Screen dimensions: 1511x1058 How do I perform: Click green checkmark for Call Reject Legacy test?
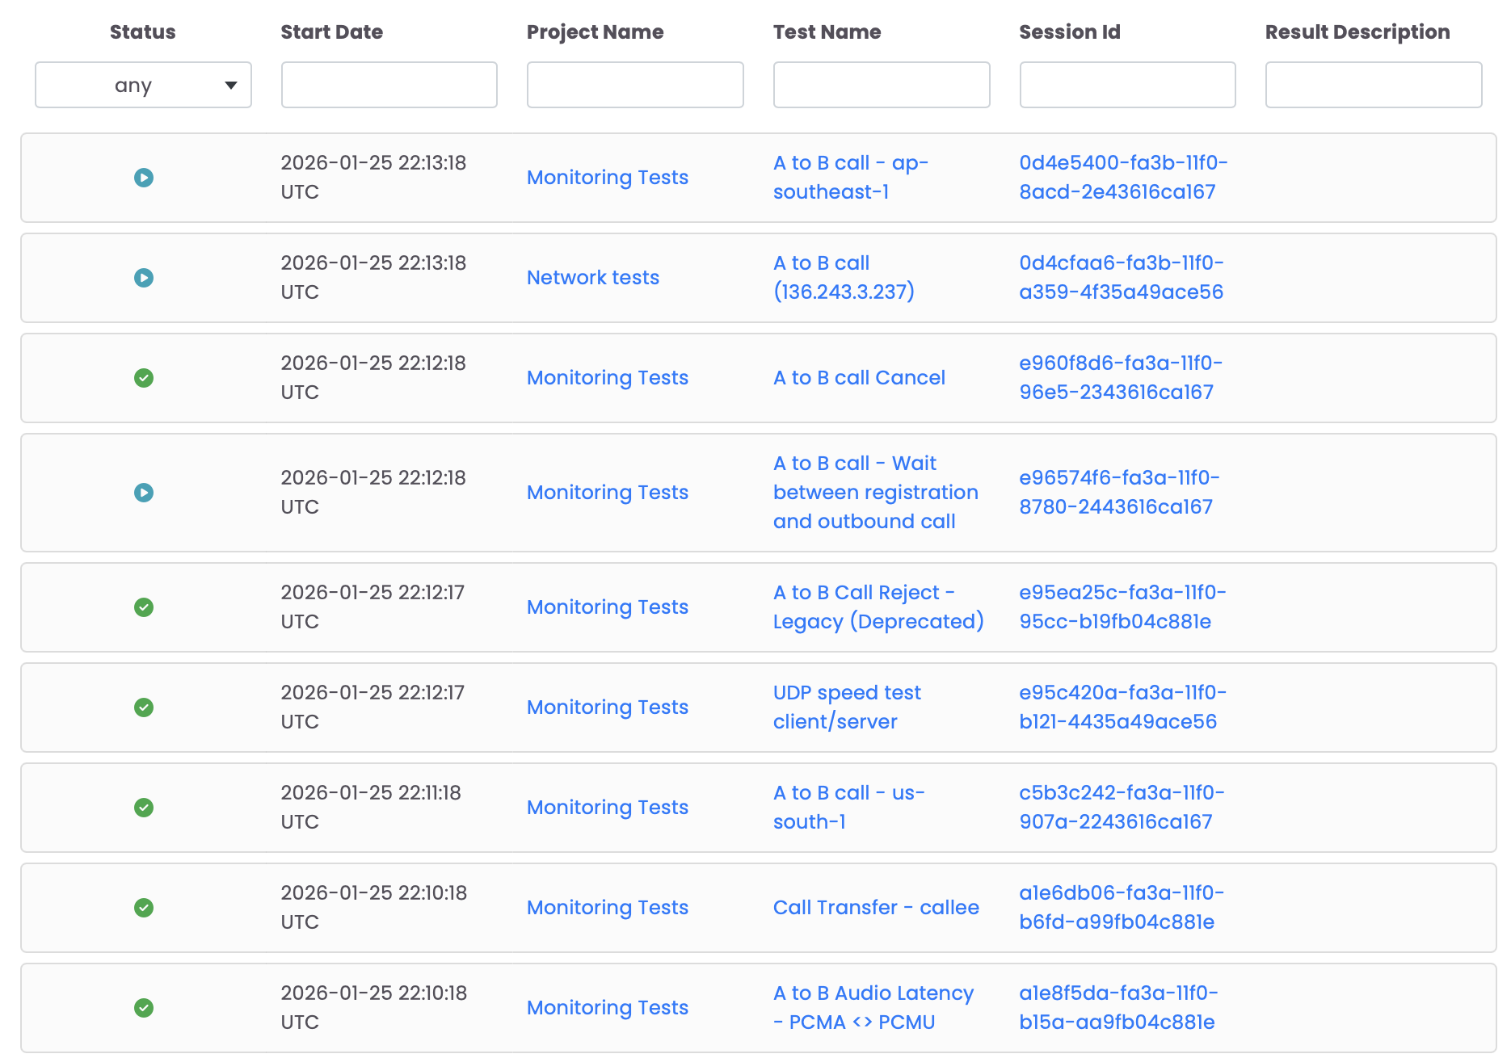pyautogui.click(x=144, y=607)
